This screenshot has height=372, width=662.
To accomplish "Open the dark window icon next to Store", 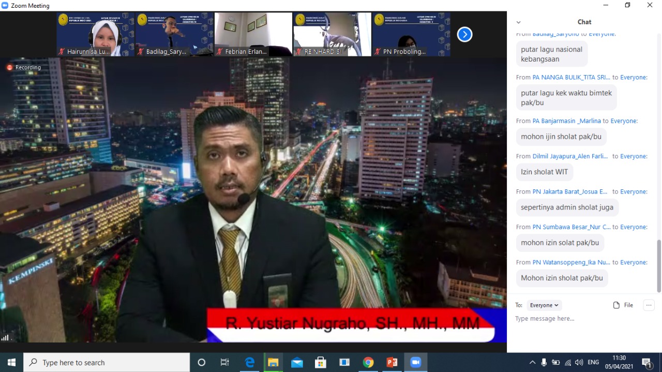I will 344,362.
